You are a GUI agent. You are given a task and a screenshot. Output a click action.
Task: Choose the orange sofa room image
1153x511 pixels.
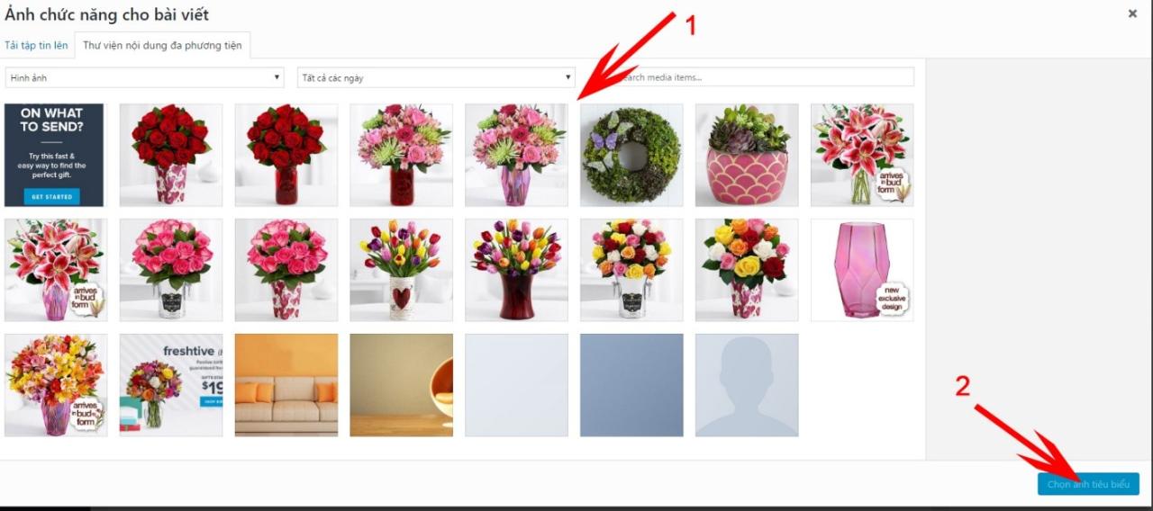click(x=286, y=385)
